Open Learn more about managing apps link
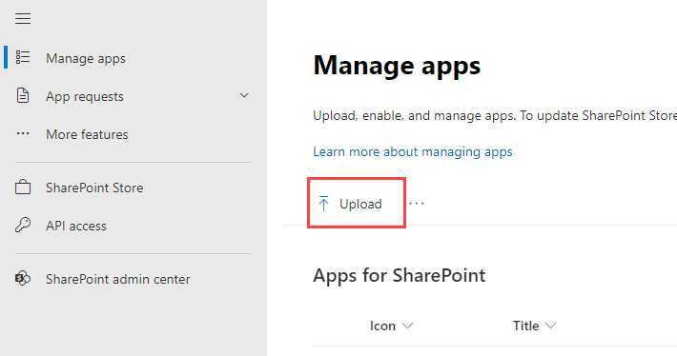 pyautogui.click(x=412, y=151)
